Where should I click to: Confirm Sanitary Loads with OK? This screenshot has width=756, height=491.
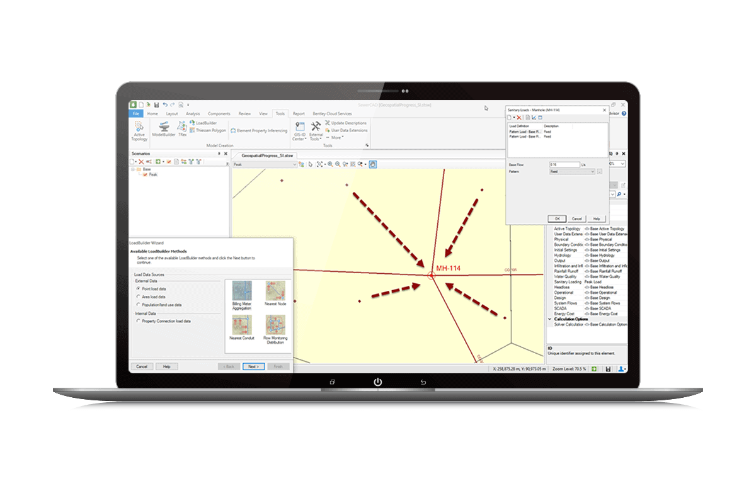[557, 218]
